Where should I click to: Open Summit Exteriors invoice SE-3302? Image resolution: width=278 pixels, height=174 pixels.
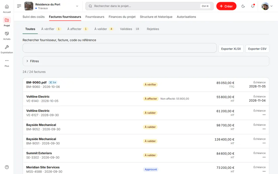point(146,155)
